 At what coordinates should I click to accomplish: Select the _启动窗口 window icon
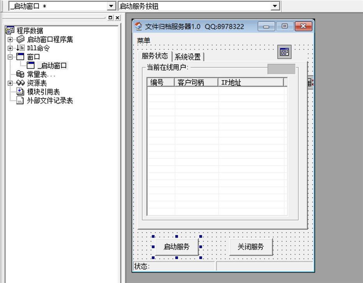point(30,65)
